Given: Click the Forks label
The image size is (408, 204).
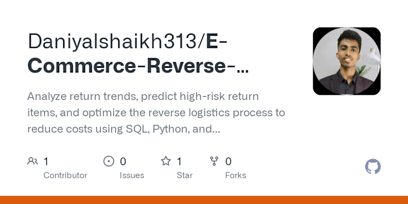Looking at the screenshot, I should pyautogui.click(x=236, y=175).
